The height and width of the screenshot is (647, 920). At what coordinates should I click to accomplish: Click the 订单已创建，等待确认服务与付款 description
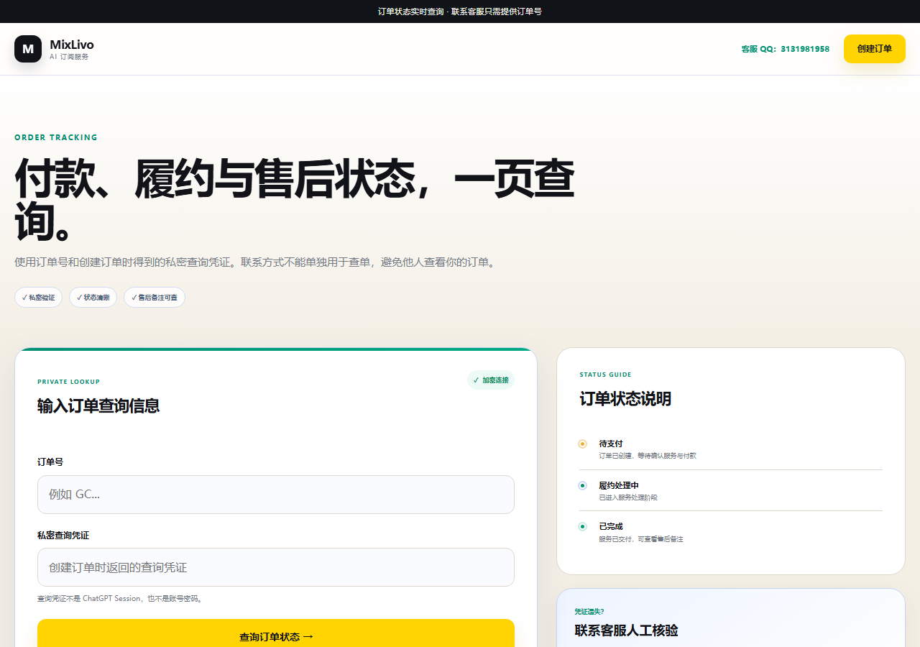pos(648,456)
